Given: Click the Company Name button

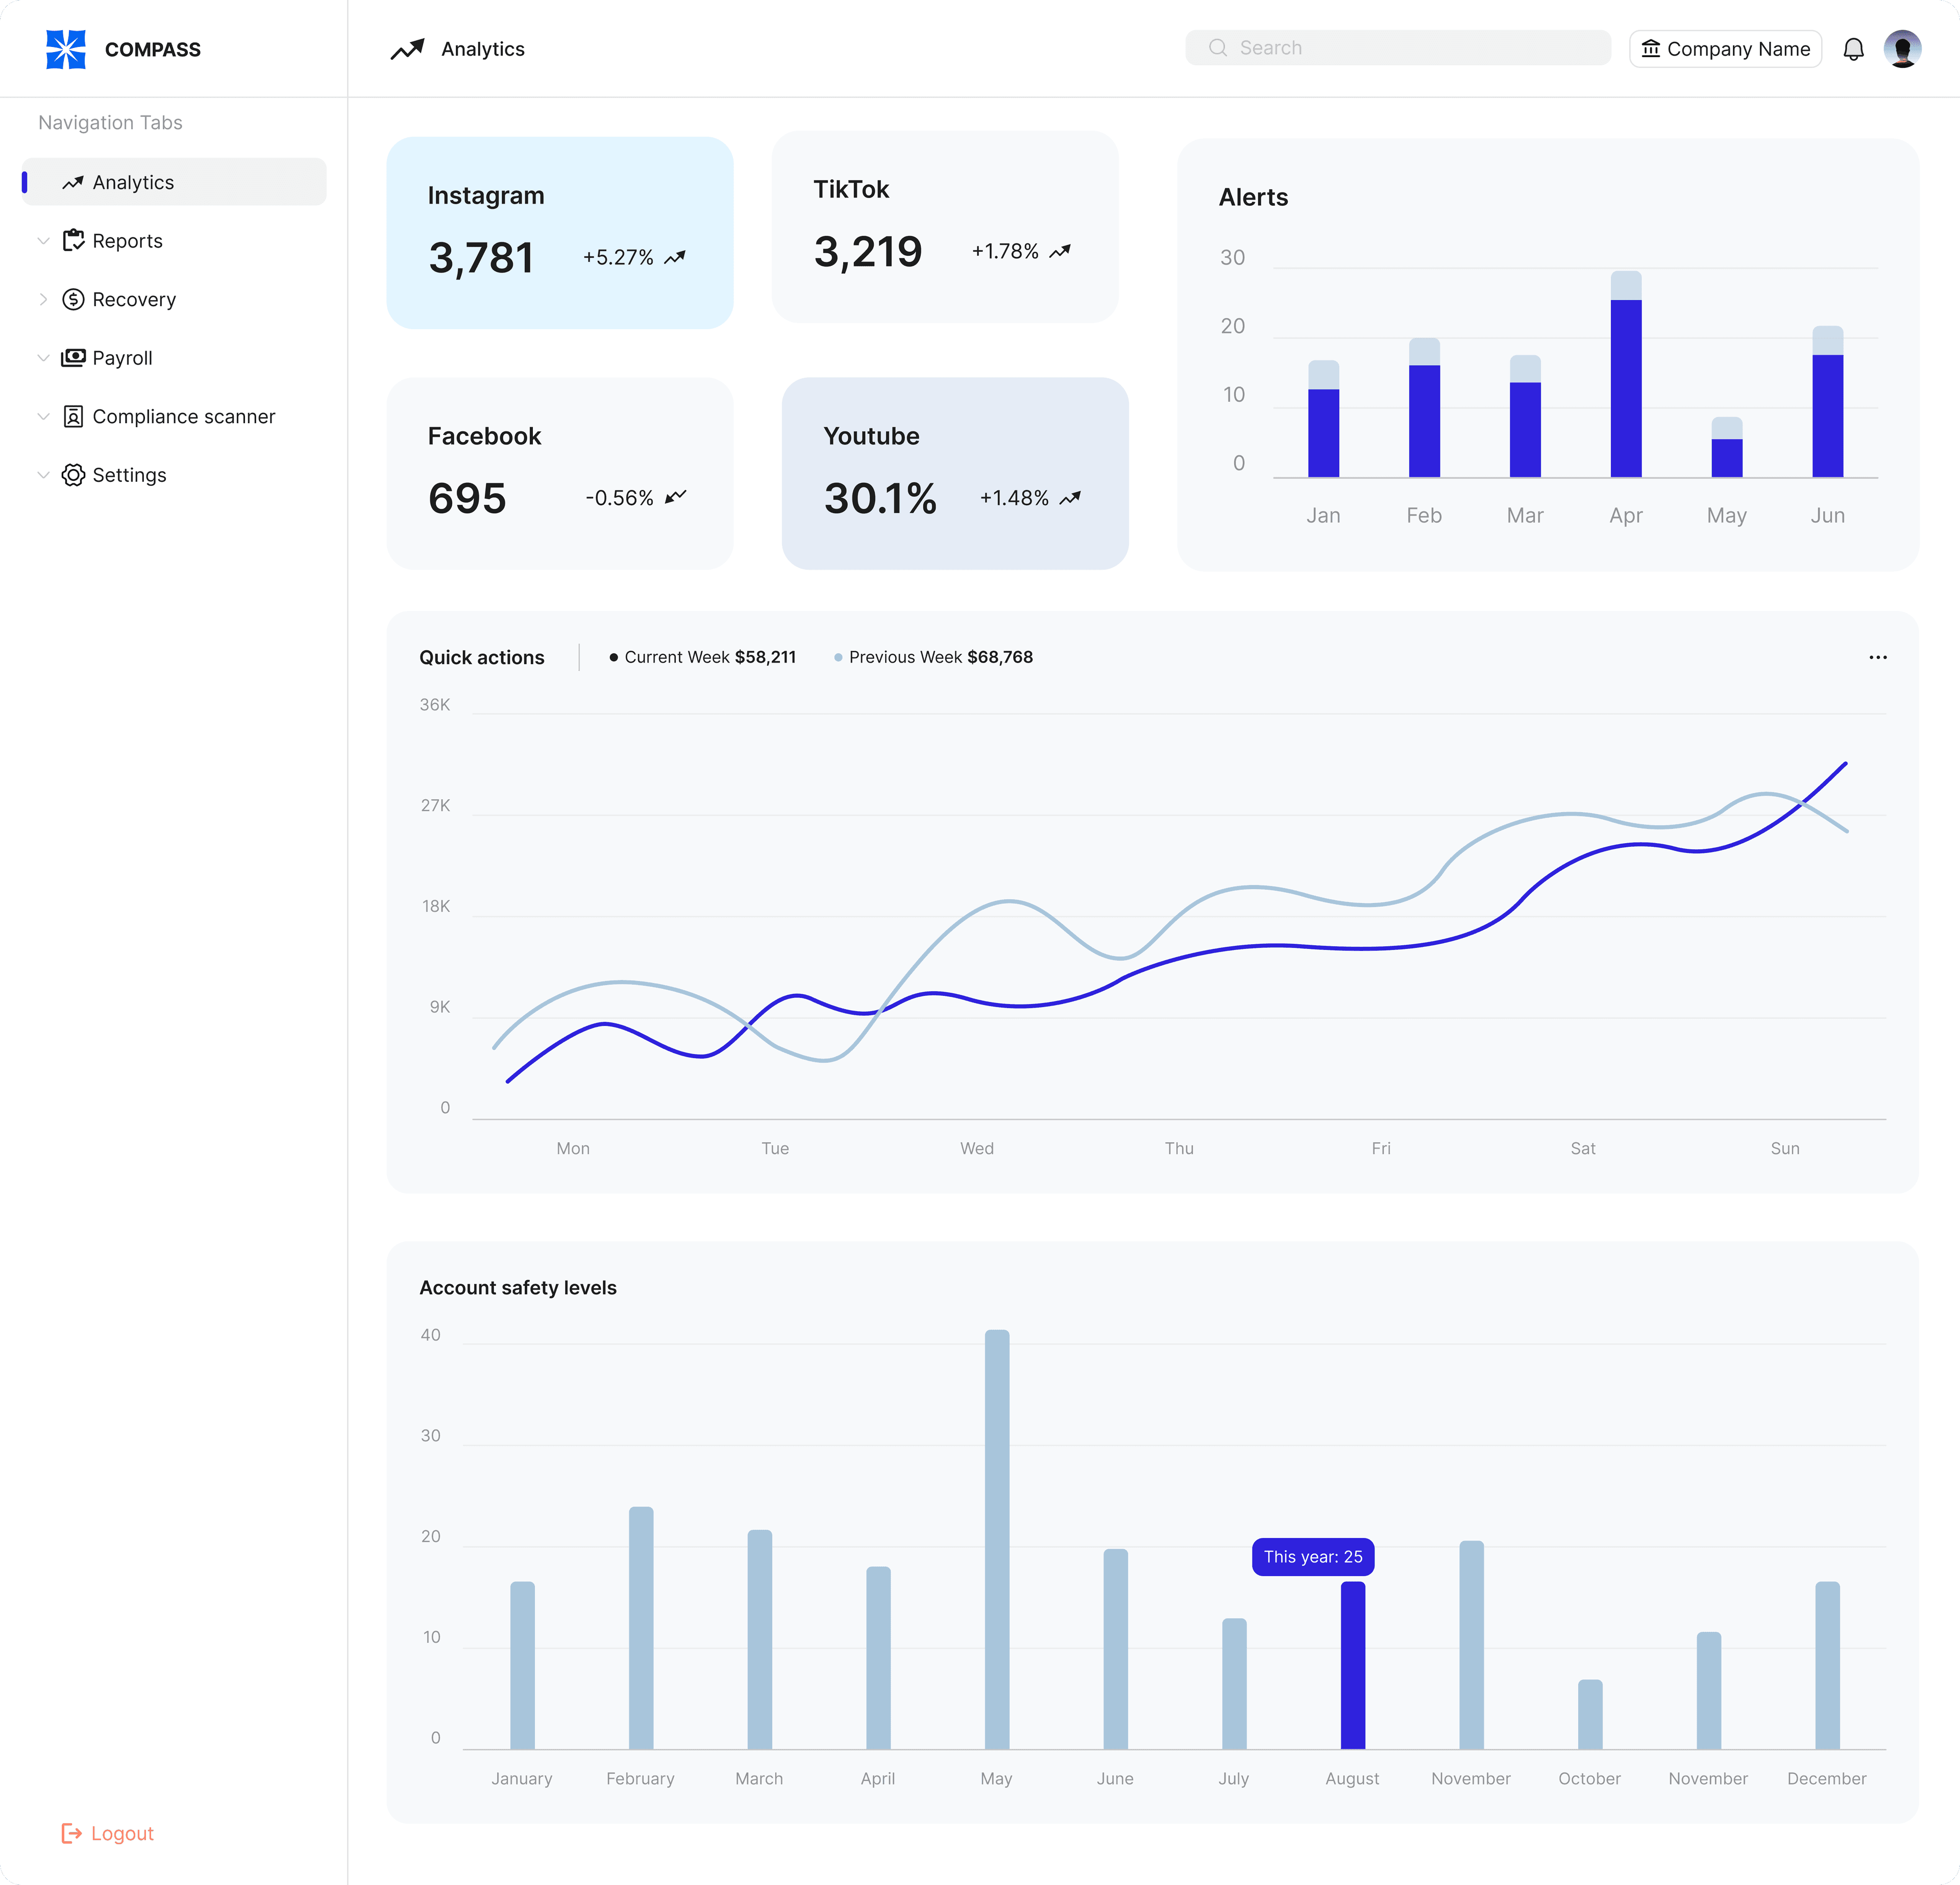Looking at the screenshot, I should click(x=1725, y=49).
